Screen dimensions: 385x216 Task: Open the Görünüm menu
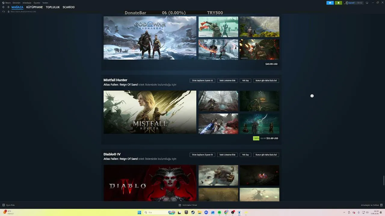click(17, 3)
